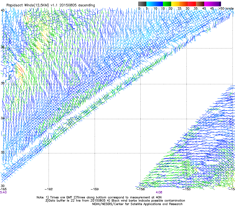Click the longitude label '-153'
The image size is (235, 206).
pos(187,189)
